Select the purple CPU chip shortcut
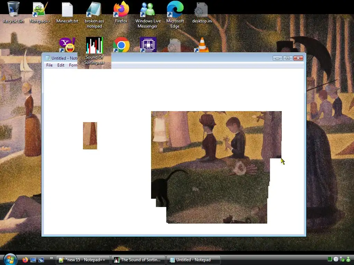Viewport: 354px width, 265px height. point(148,45)
